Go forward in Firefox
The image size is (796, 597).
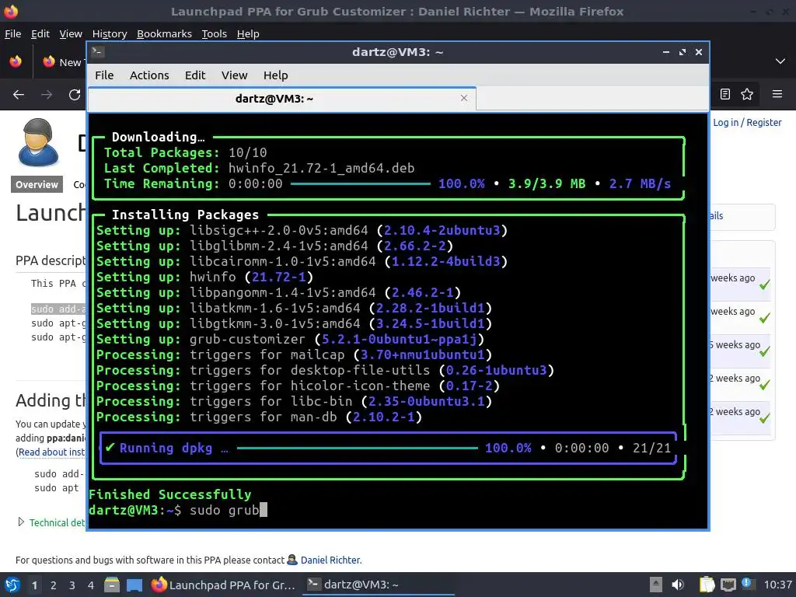[47, 94]
